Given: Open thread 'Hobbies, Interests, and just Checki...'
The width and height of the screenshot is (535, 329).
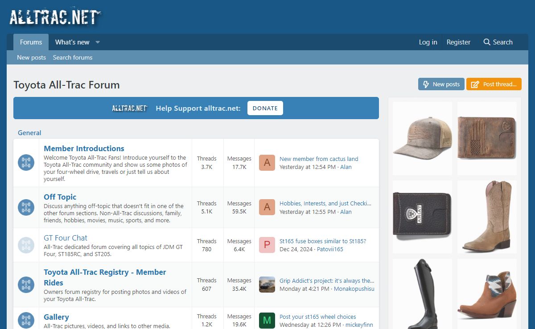Looking at the screenshot, I should (325, 203).
